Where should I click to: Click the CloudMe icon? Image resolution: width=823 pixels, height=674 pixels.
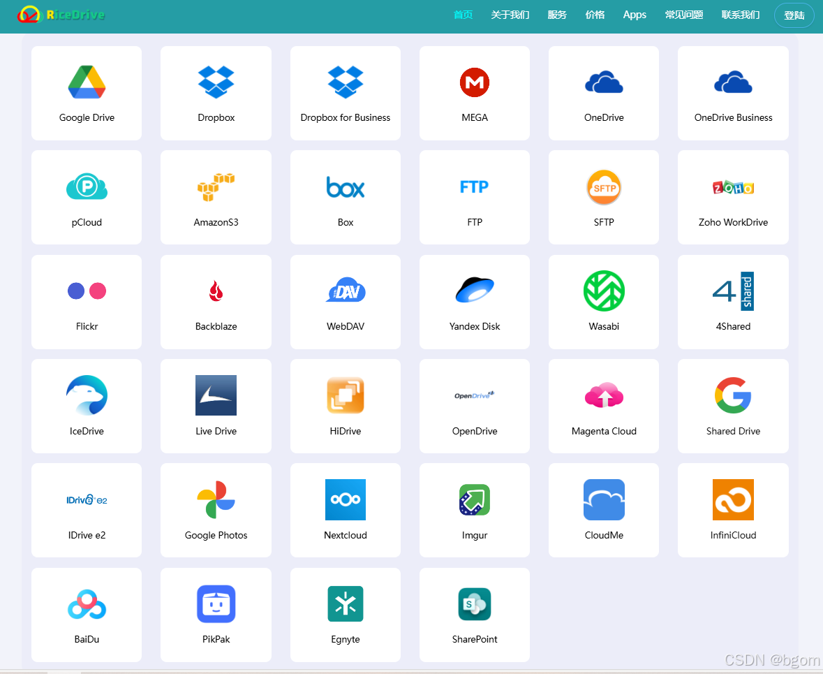click(x=604, y=499)
